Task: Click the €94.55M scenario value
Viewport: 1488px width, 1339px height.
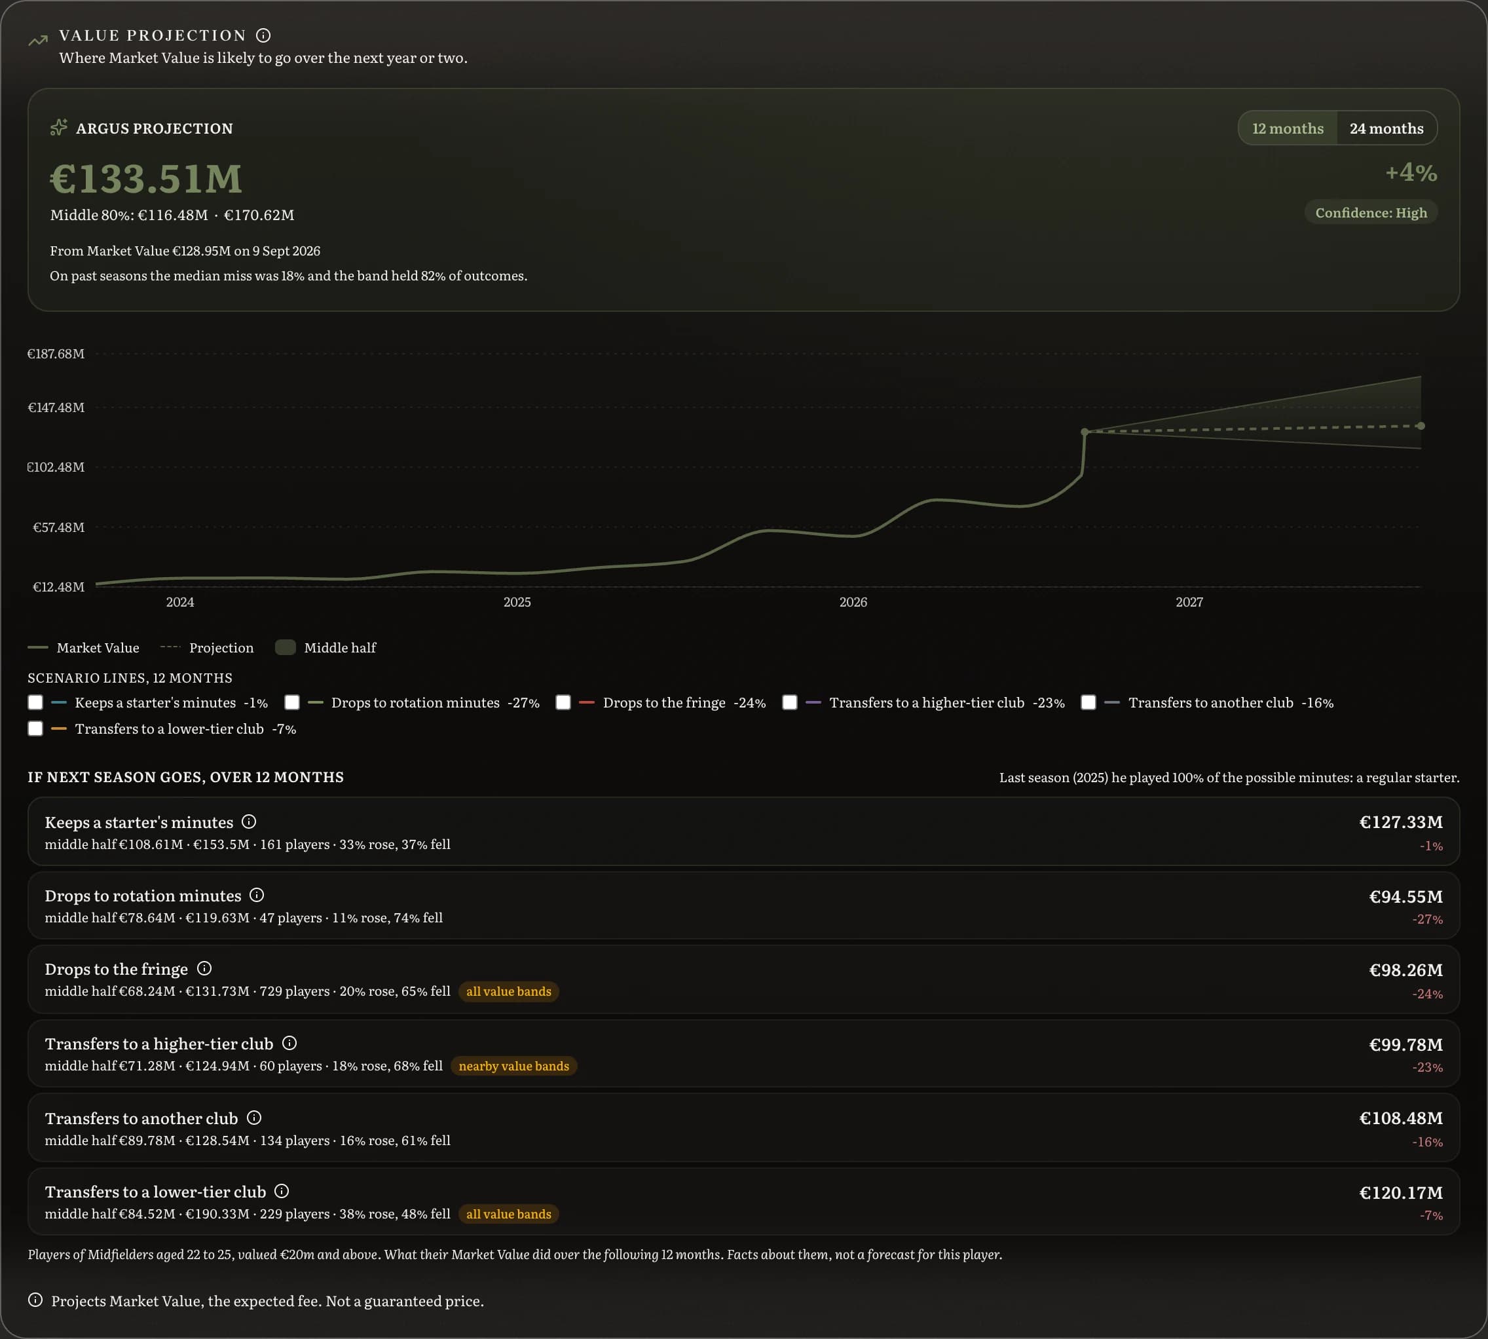Action: (x=1405, y=896)
